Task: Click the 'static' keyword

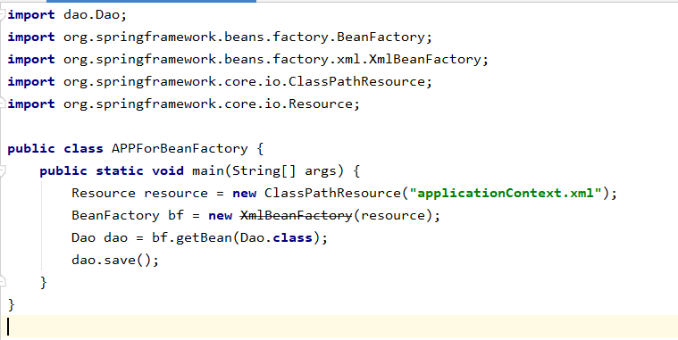Action: coord(120,171)
